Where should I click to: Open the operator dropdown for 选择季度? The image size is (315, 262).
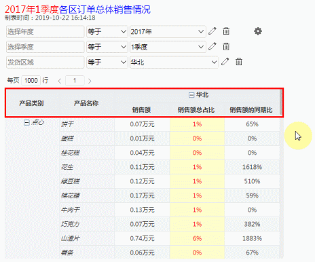coord(107,47)
